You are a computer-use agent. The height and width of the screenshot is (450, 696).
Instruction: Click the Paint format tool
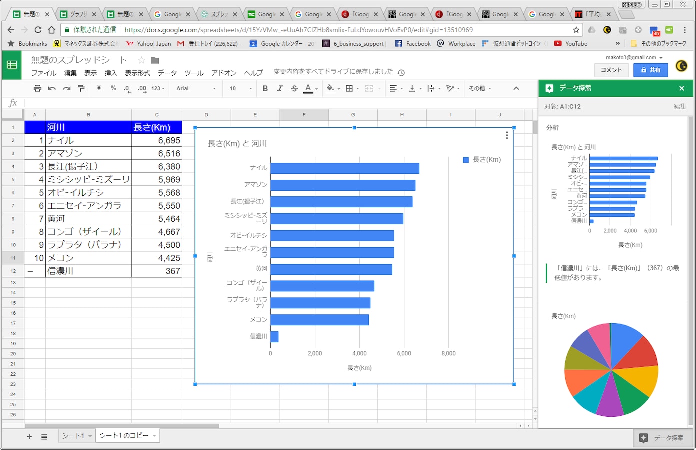pyautogui.click(x=81, y=88)
